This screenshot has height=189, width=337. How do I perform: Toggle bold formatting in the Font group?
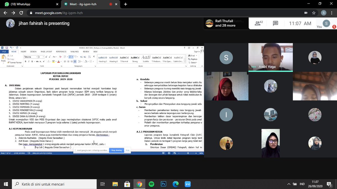(x=25, y=61)
